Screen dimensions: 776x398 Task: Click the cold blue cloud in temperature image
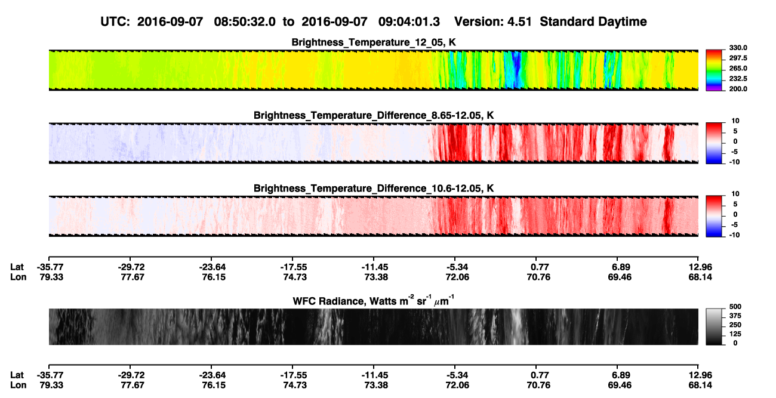511,70
